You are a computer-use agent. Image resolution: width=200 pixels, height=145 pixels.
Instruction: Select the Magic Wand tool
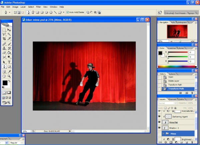click(x=9, y=34)
